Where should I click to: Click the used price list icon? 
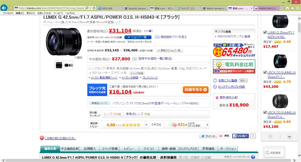coord(135,59)
